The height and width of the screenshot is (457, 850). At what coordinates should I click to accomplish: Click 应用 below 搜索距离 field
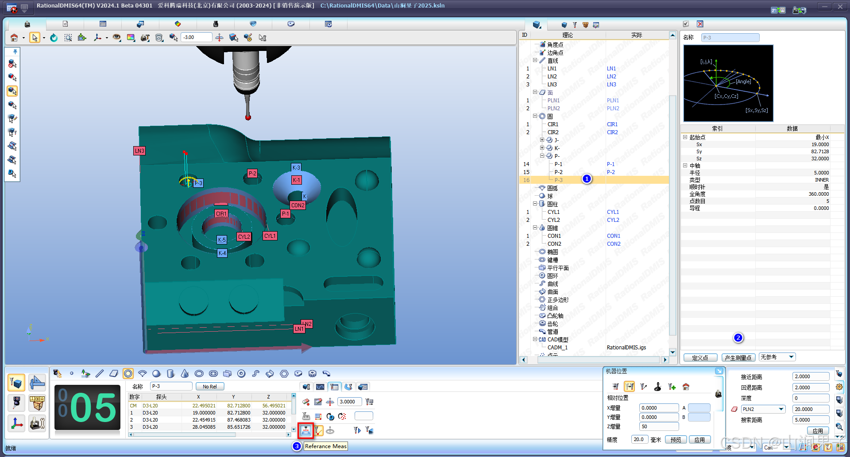tap(818, 431)
